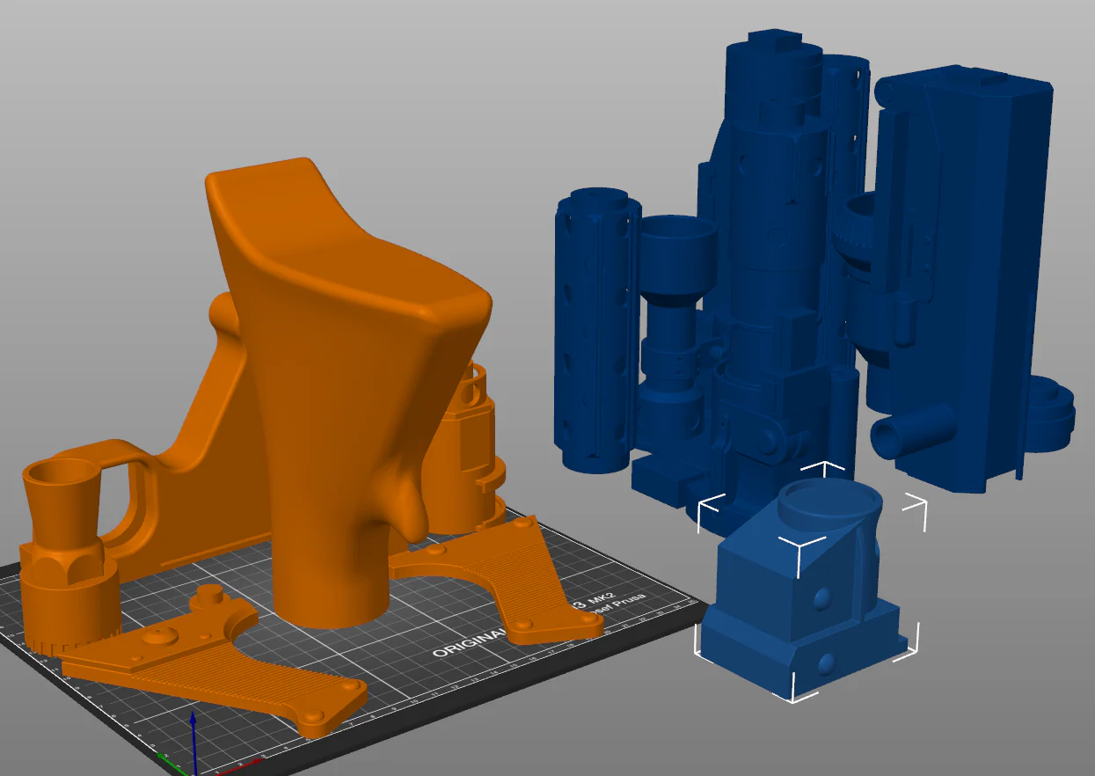Select the small horizontal blue tube
Viewport: 1095px width, 776px height.
click(913, 430)
